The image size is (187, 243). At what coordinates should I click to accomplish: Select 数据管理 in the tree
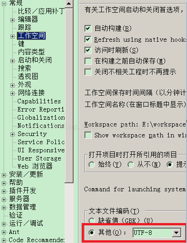(x=23, y=207)
